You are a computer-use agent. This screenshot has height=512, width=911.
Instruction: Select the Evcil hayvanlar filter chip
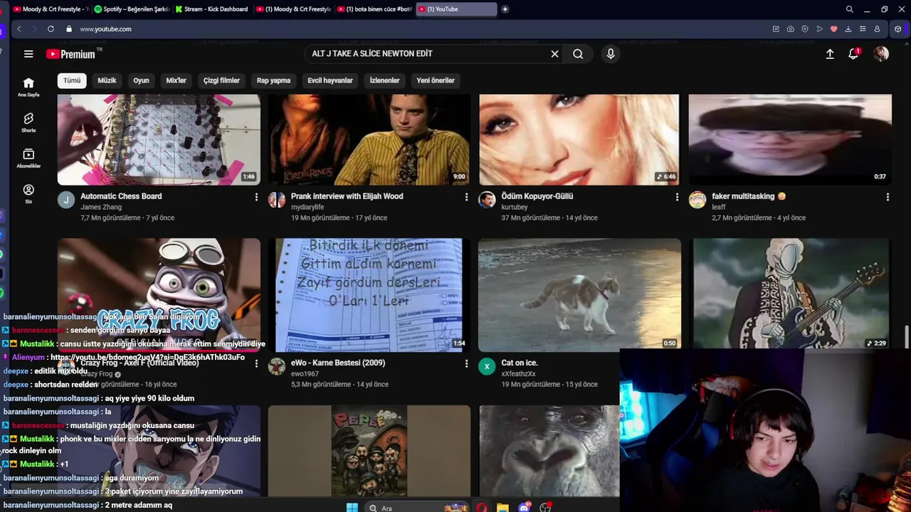point(330,80)
